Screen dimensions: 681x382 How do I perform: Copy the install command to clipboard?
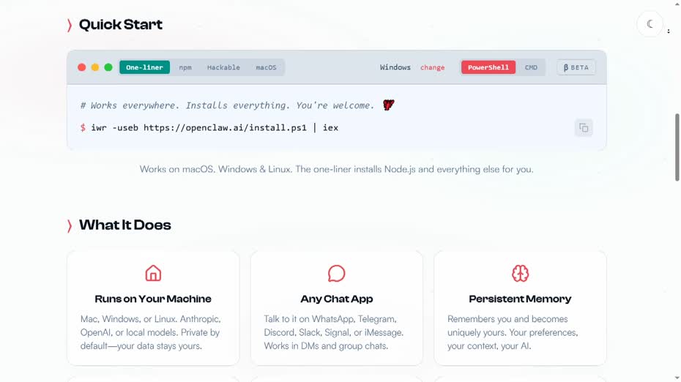(x=584, y=127)
